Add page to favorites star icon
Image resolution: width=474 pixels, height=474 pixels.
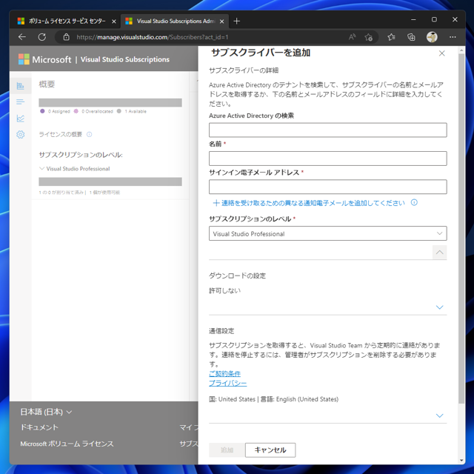point(369,37)
